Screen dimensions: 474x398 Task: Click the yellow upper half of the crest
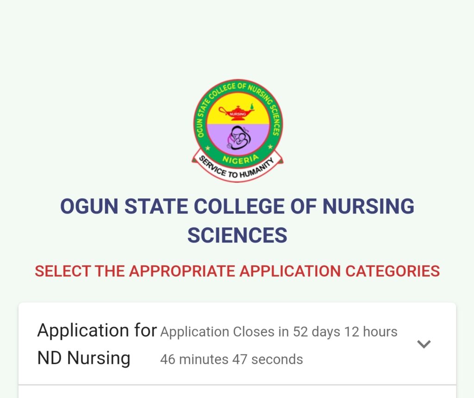point(238,109)
